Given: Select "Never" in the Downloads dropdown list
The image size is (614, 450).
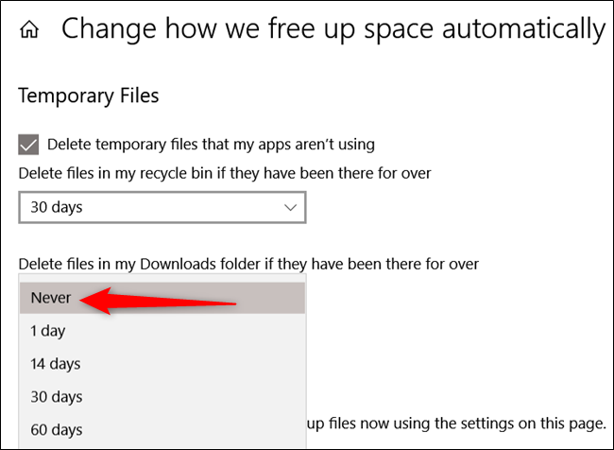Looking at the screenshot, I should (x=51, y=297).
